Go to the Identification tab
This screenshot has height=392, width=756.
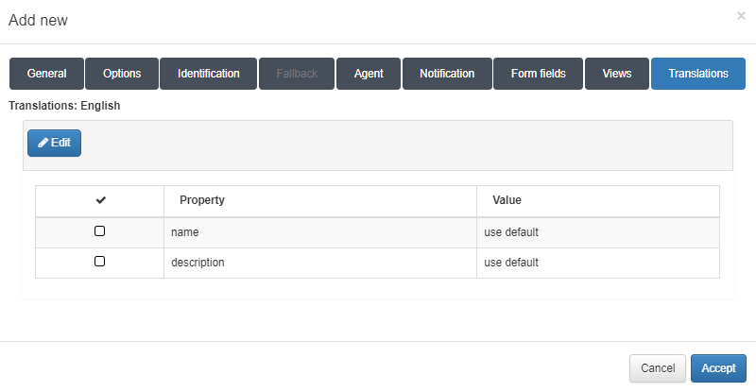(x=208, y=74)
